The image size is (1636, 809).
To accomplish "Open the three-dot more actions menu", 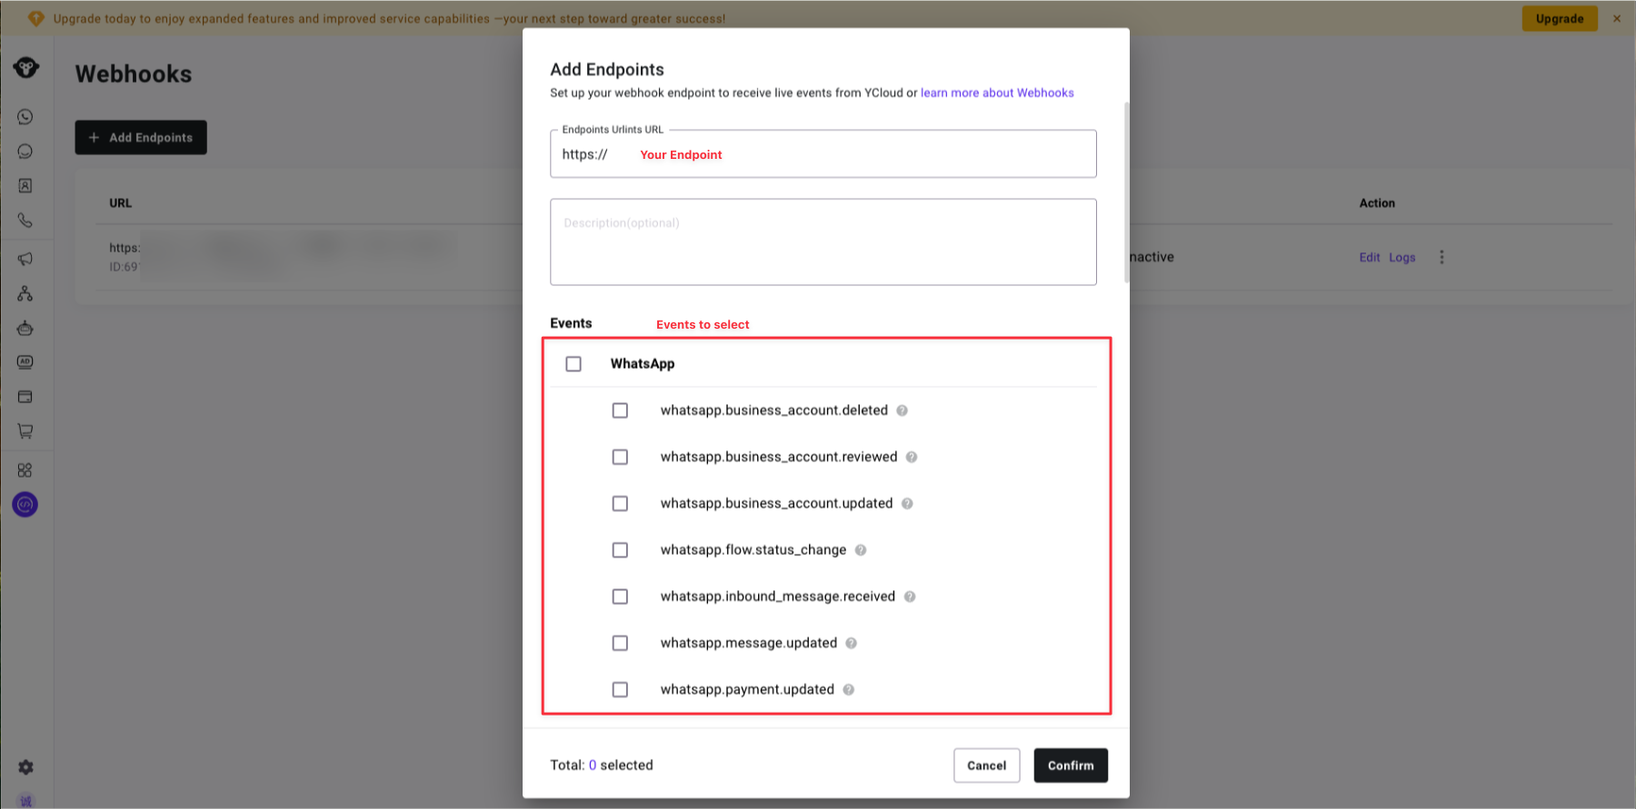I will pyautogui.click(x=1441, y=258).
